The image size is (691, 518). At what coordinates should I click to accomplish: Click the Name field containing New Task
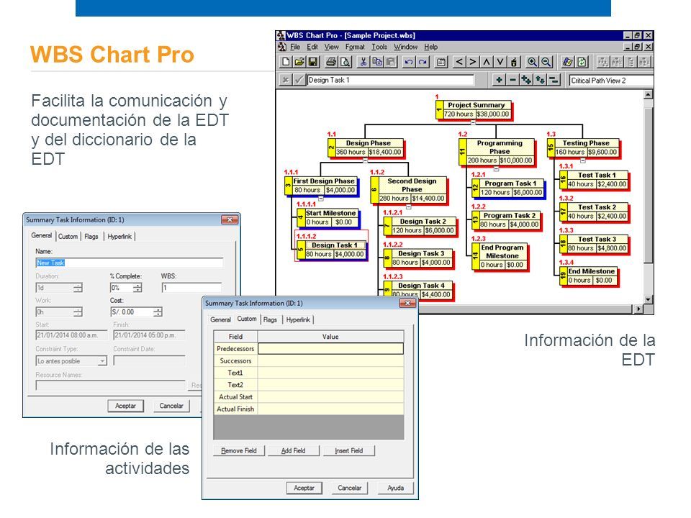pos(129,263)
